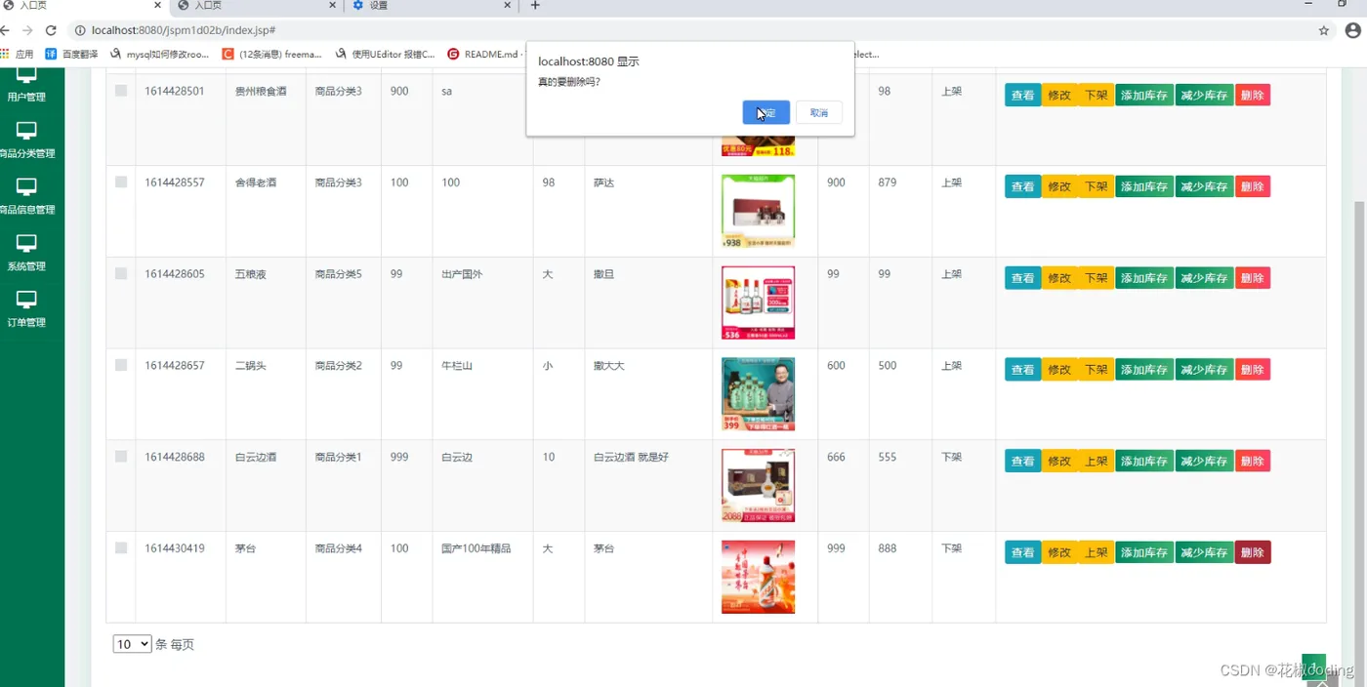Click the 舍得老酒 product thumbnail
The image size is (1367, 687).
[758, 211]
